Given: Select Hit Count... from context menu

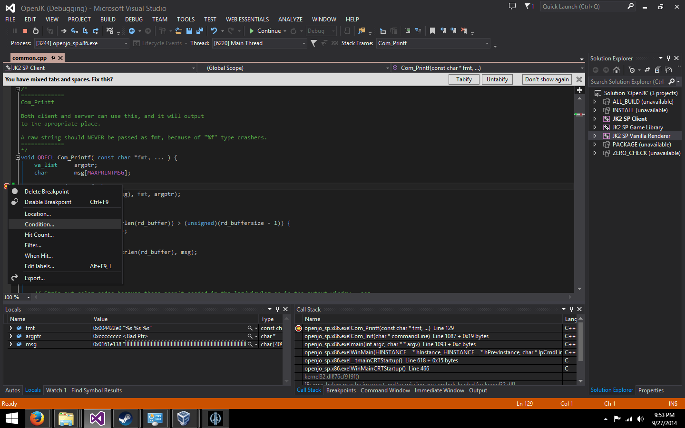Looking at the screenshot, I should click(x=65, y=235).
